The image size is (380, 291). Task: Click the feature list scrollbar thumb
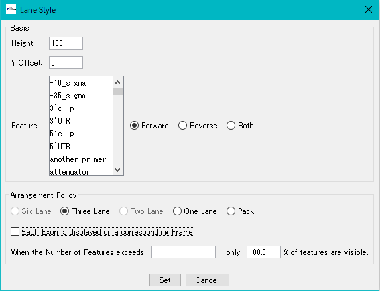(x=117, y=92)
